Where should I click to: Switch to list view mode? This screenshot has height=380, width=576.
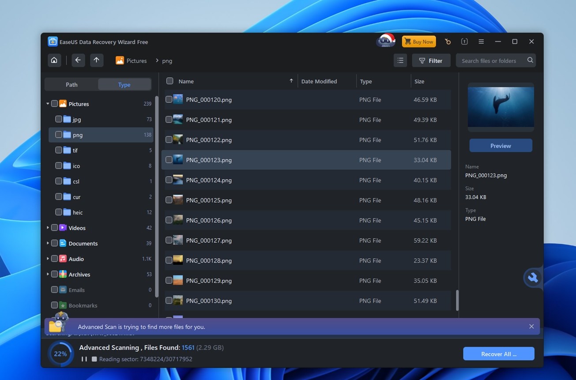(x=400, y=60)
